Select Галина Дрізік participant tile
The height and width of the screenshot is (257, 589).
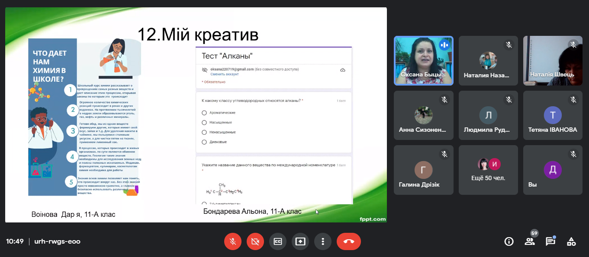pyautogui.click(x=424, y=170)
